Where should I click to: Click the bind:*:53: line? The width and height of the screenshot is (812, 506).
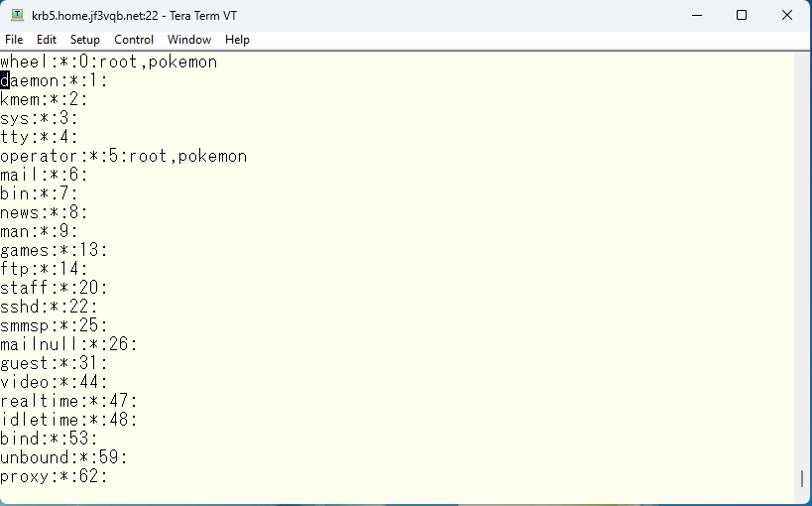coord(50,439)
